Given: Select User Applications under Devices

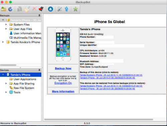Looking at the screenshot, I should point(25,79).
